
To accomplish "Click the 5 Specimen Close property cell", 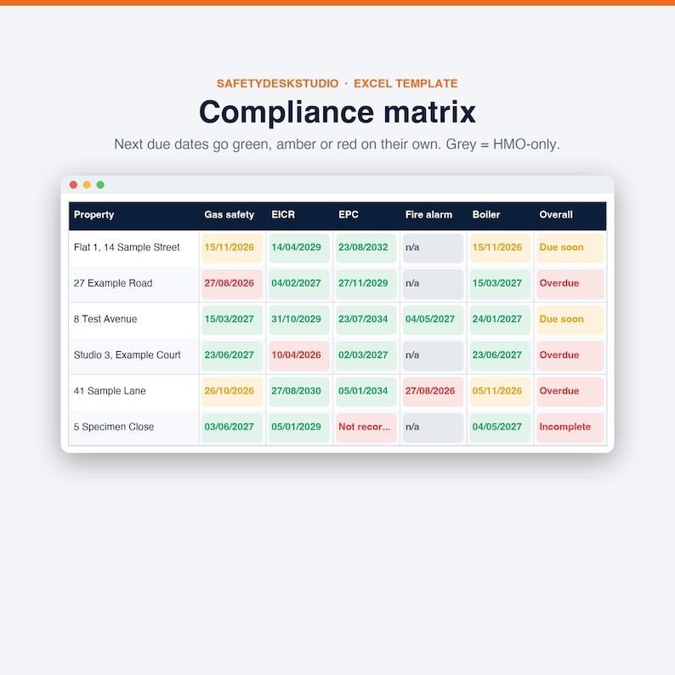I will pyautogui.click(x=133, y=428).
